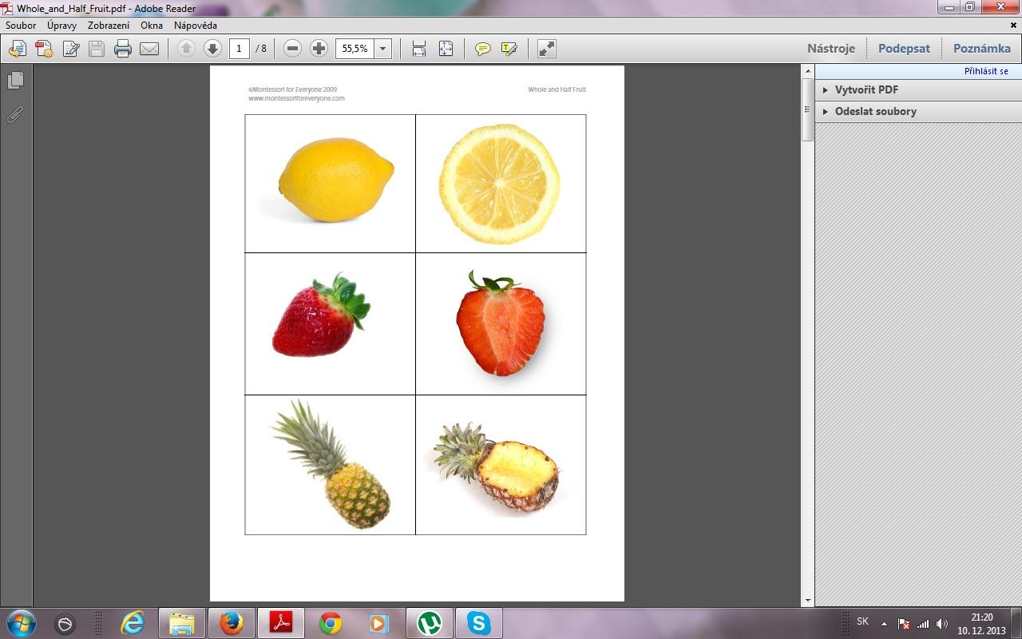Open the attachments paperclip panel
This screenshot has width=1022, height=639.
pyautogui.click(x=15, y=115)
